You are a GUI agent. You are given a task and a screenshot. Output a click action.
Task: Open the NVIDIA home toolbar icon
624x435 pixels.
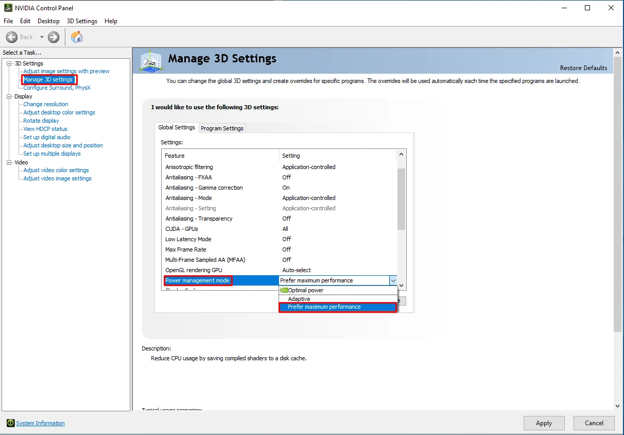77,37
